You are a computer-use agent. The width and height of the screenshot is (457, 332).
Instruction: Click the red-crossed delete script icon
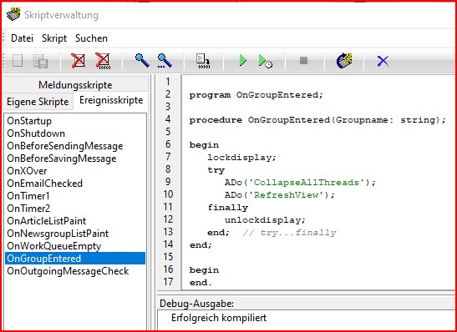79,61
